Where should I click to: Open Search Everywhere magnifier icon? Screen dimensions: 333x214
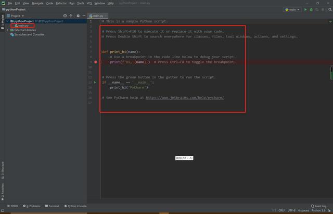tap(330, 9)
